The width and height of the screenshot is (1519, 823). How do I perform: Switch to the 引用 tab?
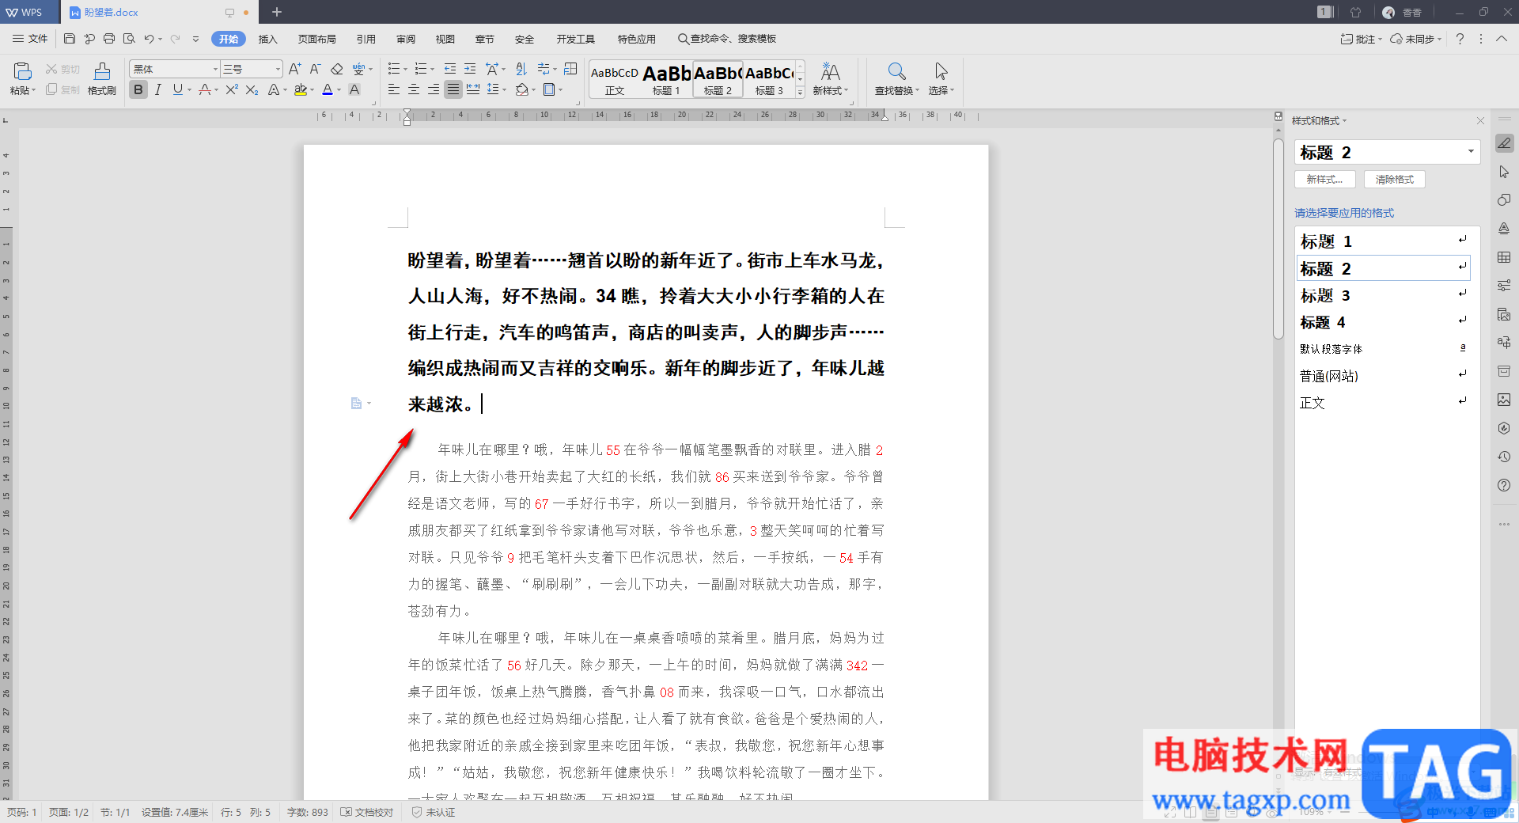366,39
